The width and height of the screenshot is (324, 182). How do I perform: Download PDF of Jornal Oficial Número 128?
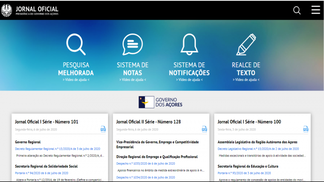click(204, 129)
